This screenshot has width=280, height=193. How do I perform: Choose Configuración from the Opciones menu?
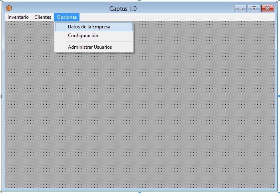pyautogui.click(x=83, y=36)
